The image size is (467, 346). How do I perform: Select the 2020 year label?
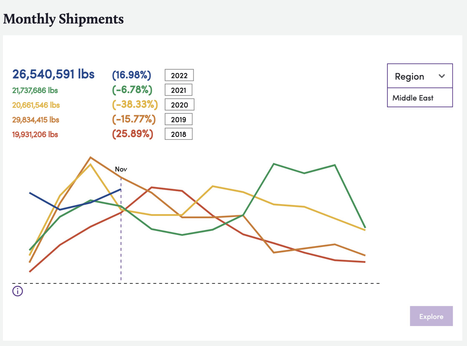[x=179, y=104]
